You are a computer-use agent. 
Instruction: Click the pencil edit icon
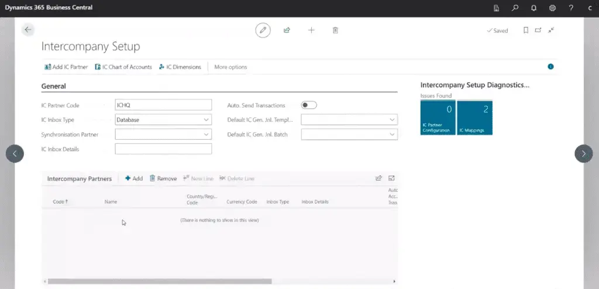point(263,30)
